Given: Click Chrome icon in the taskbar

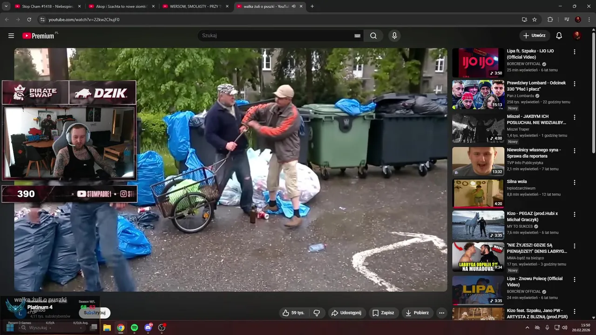Looking at the screenshot, I should click(121, 328).
